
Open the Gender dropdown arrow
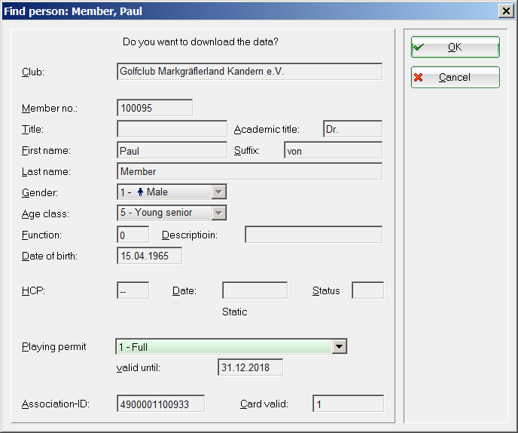point(219,192)
